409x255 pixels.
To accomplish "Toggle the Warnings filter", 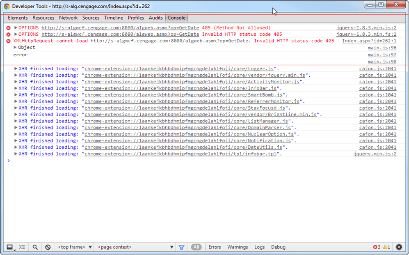I will (238, 247).
